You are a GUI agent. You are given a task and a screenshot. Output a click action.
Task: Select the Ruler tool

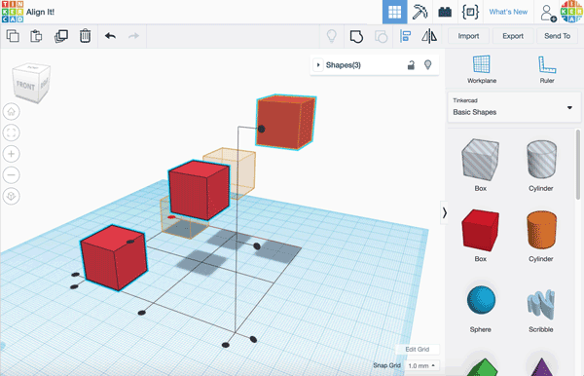tap(547, 69)
